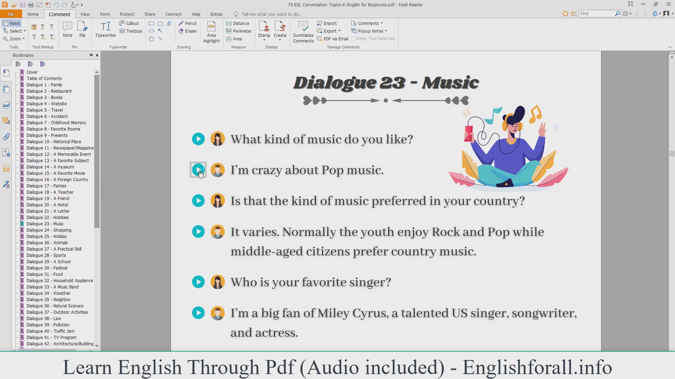Image resolution: width=675 pixels, height=379 pixels.
Task: Play audio for 'What kind of music'
Action: [198, 139]
